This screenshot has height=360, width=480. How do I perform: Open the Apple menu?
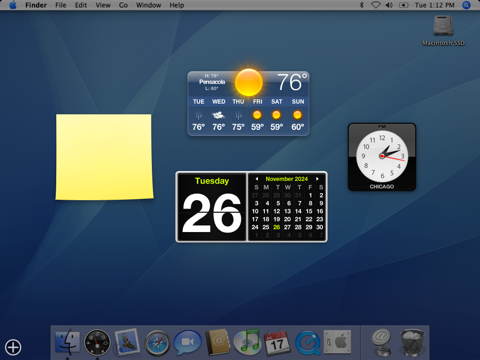[13, 5]
